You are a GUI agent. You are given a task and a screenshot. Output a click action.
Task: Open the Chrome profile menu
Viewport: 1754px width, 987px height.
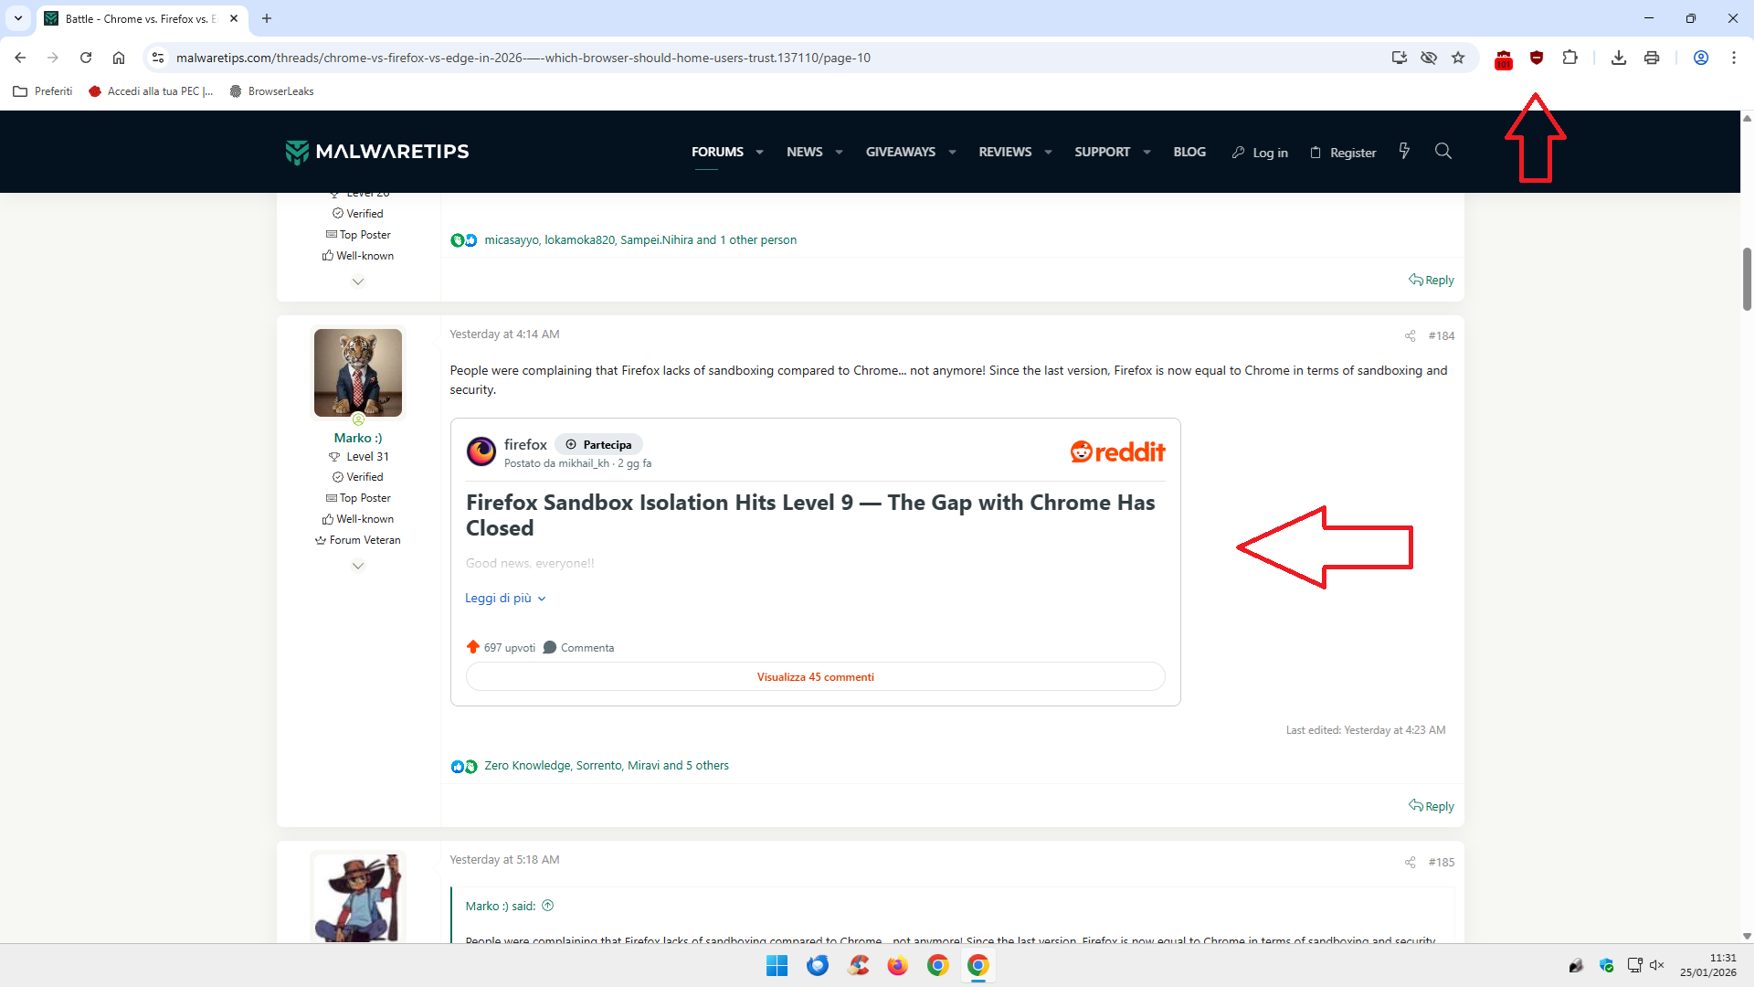point(1701,58)
